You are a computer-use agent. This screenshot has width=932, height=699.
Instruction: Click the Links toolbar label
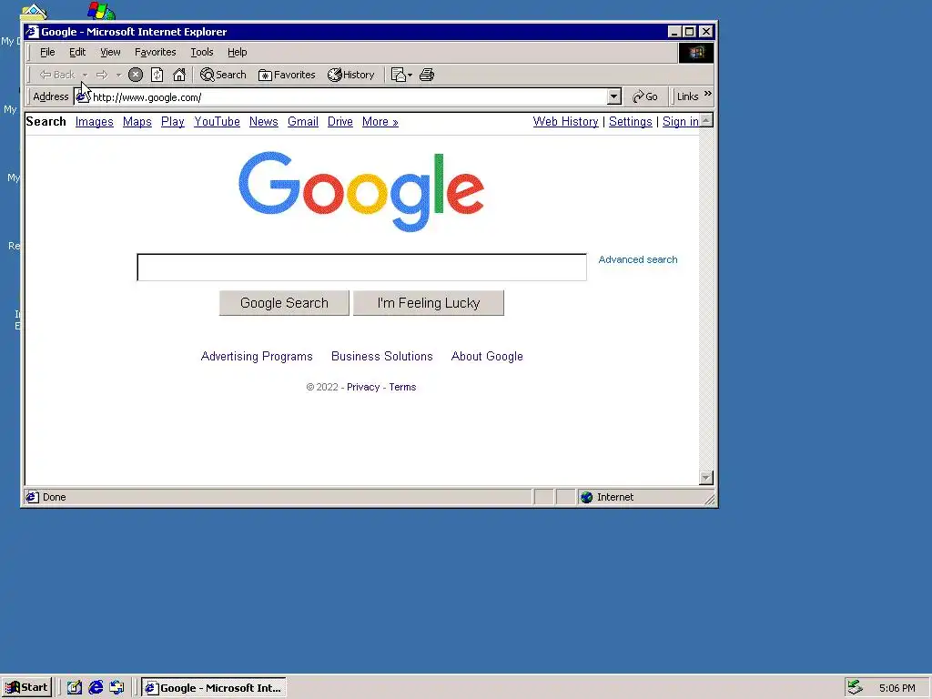(x=688, y=96)
